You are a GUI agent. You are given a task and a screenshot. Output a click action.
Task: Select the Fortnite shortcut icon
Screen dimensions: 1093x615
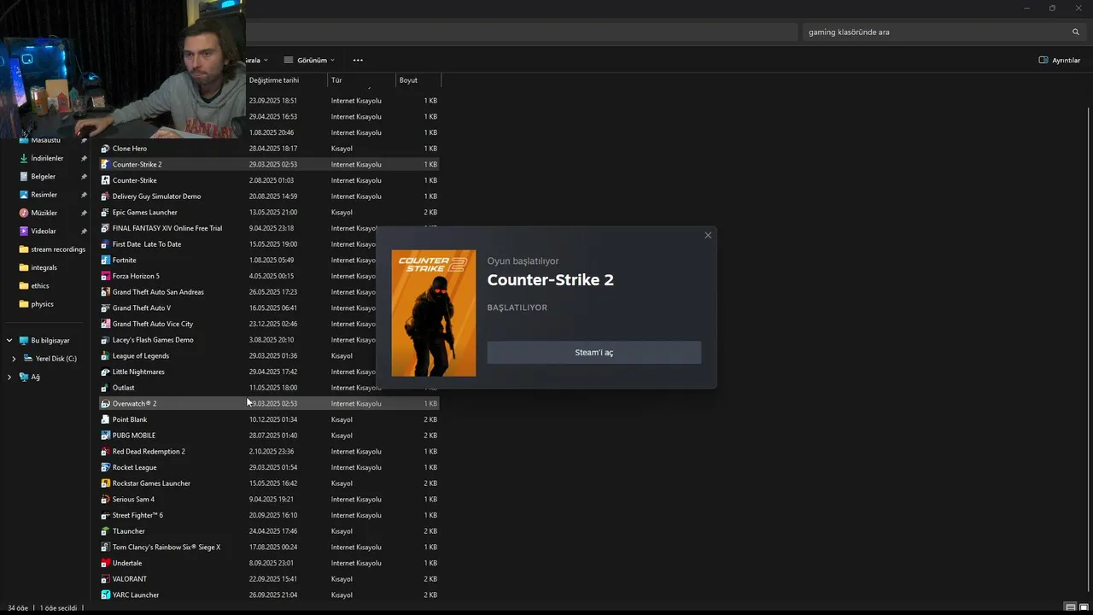point(105,260)
